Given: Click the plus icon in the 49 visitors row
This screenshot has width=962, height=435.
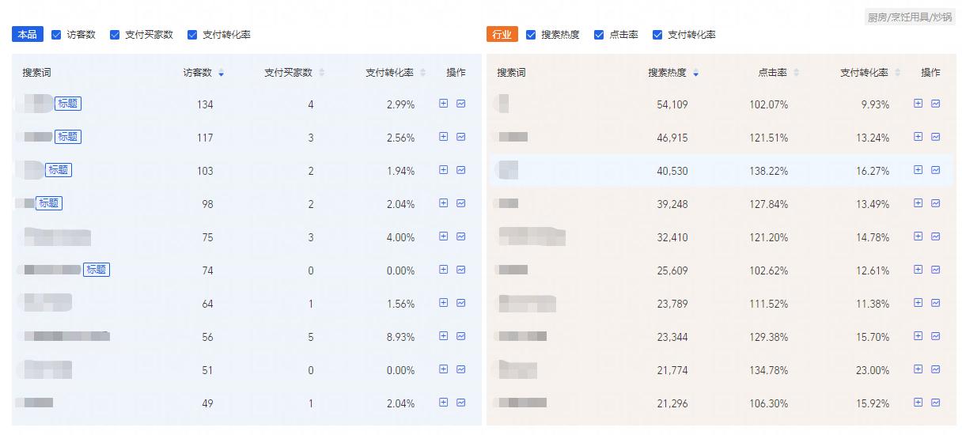Looking at the screenshot, I should point(444,403).
